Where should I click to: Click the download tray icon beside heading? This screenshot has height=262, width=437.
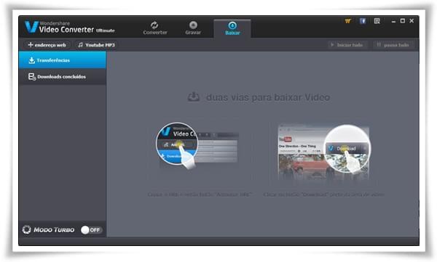pyautogui.click(x=194, y=97)
